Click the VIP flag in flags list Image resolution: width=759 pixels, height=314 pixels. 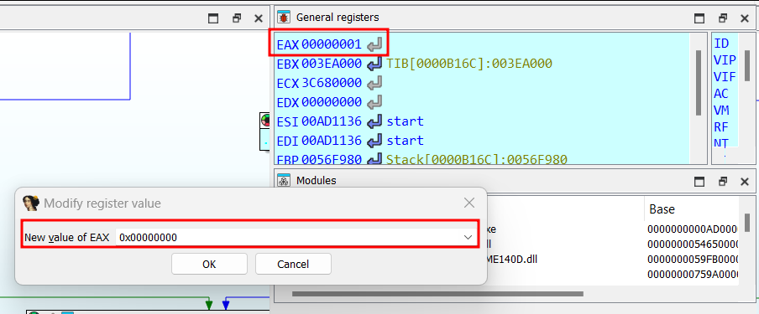point(725,60)
